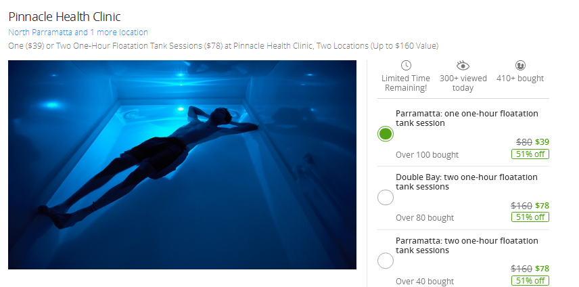This screenshot has height=287, width=579.
Task: Click the clock icon for limited time
Action: (x=406, y=66)
